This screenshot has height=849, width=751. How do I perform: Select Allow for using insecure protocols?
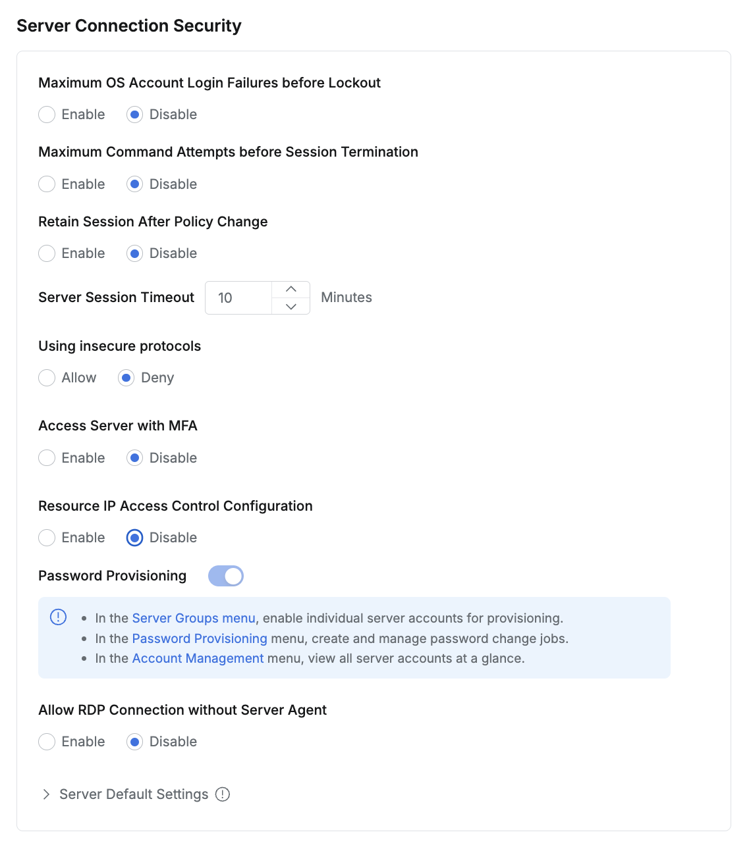[47, 378]
